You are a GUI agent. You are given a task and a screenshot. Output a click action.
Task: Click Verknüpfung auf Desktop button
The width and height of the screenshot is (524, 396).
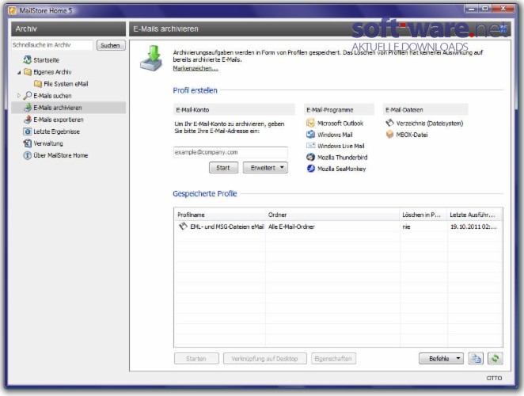[x=265, y=359]
